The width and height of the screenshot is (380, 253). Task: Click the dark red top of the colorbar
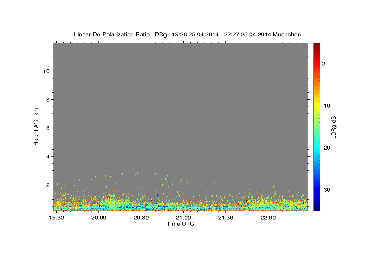317,45
